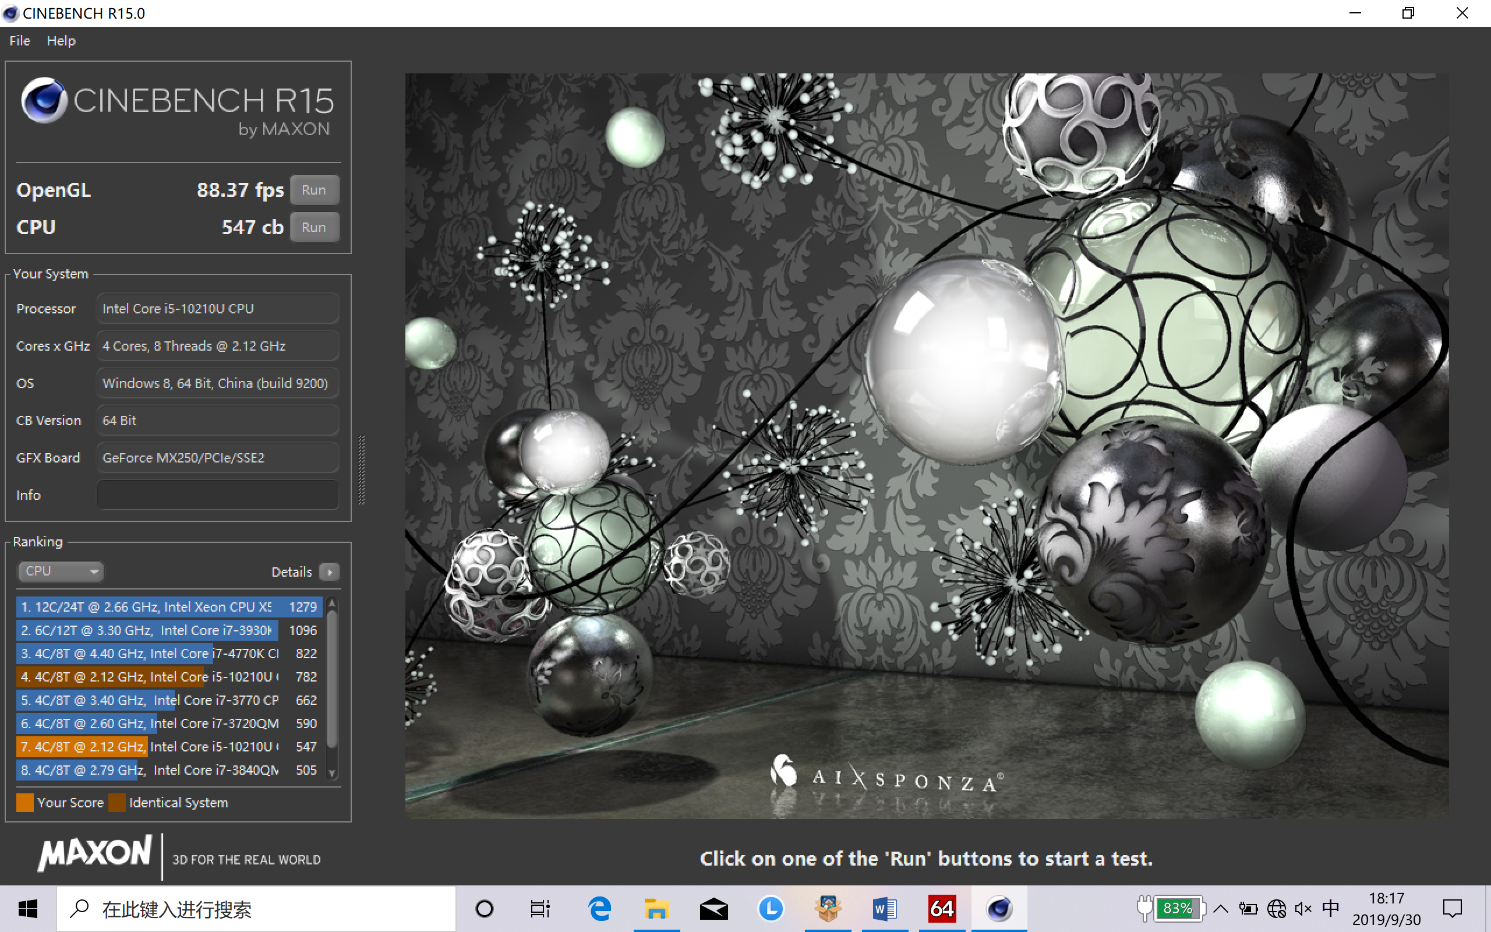Click the empty Info field

click(x=217, y=495)
